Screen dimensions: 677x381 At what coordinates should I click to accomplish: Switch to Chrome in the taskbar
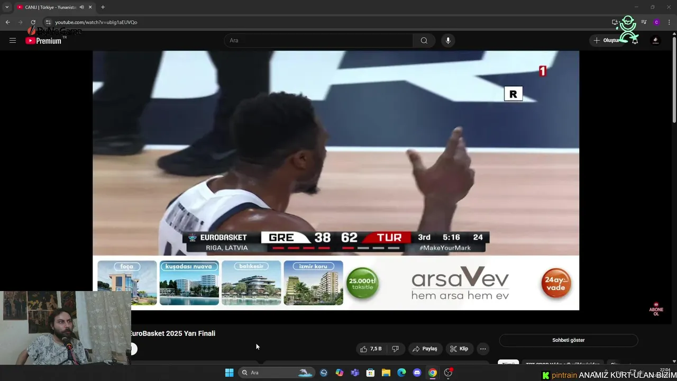pos(433,373)
